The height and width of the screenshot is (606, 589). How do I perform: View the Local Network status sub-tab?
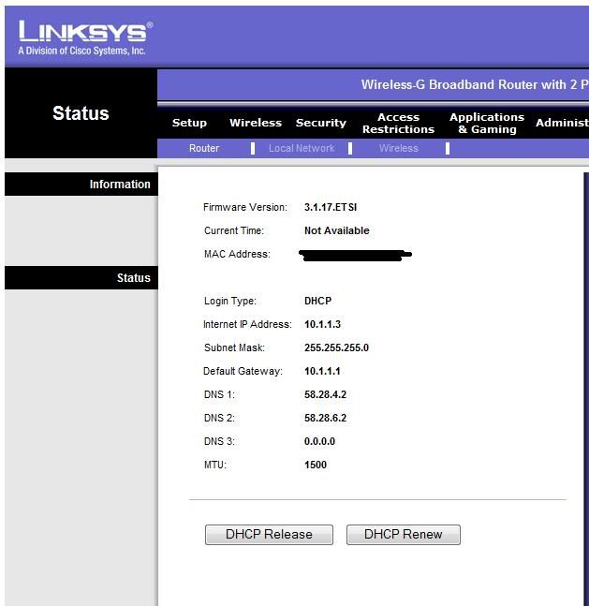tap(301, 148)
